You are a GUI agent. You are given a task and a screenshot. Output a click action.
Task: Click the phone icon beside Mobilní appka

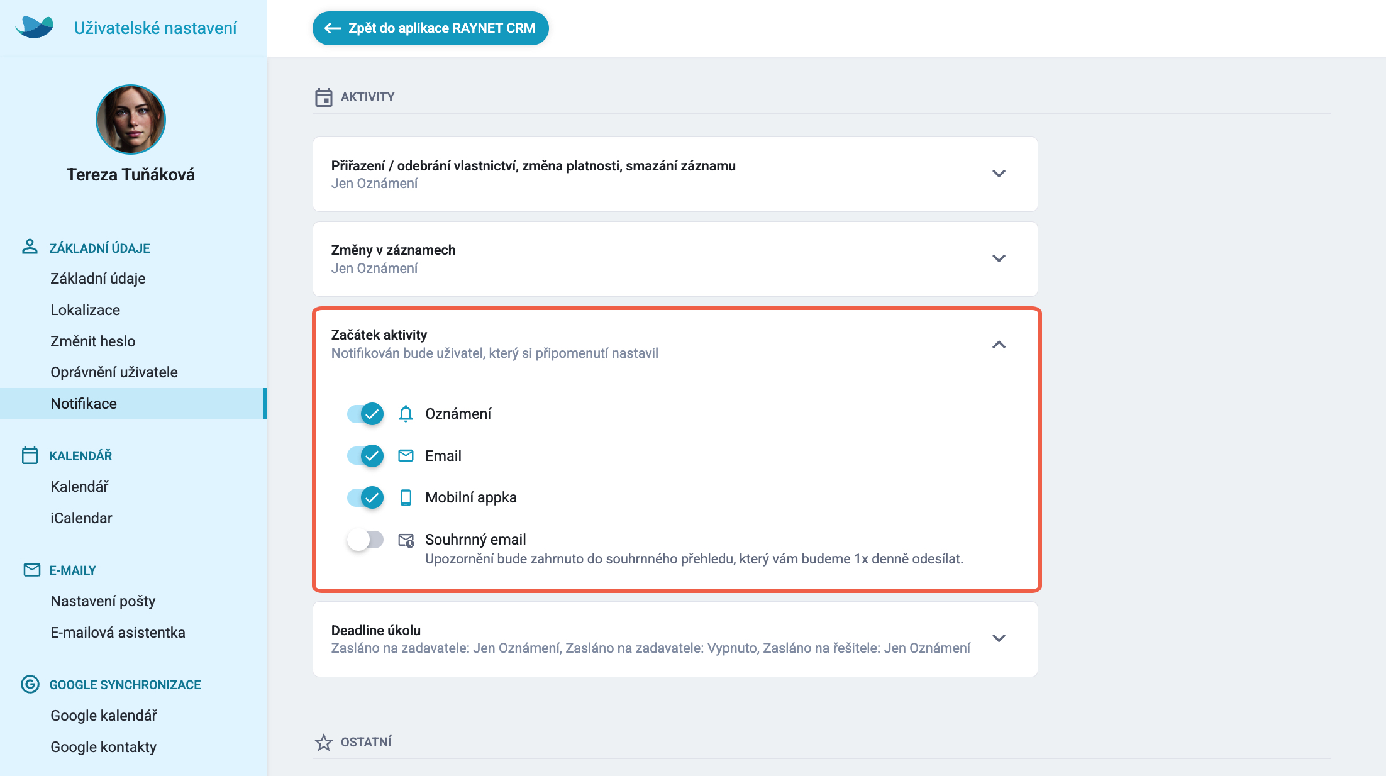coord(406,497)
